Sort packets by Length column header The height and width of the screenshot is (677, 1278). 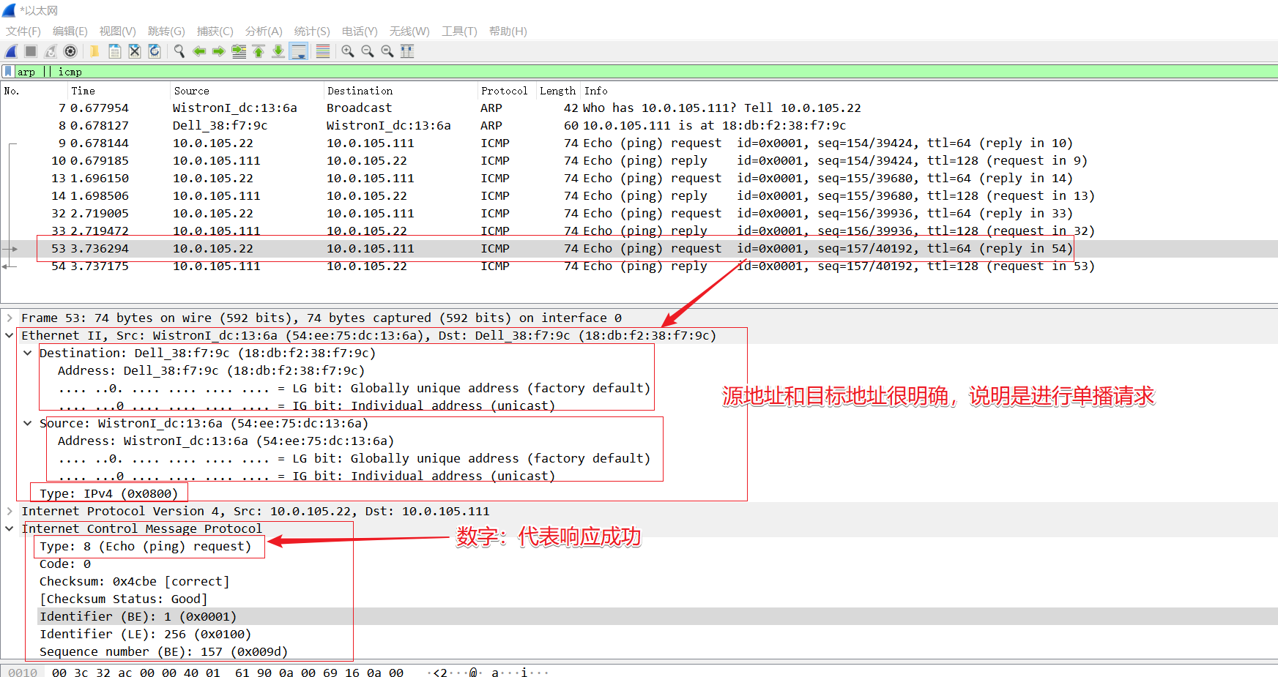(558, 91)
